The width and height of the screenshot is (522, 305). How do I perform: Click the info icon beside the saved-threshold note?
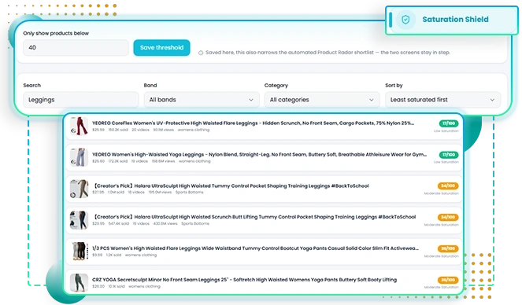[201, 53]
